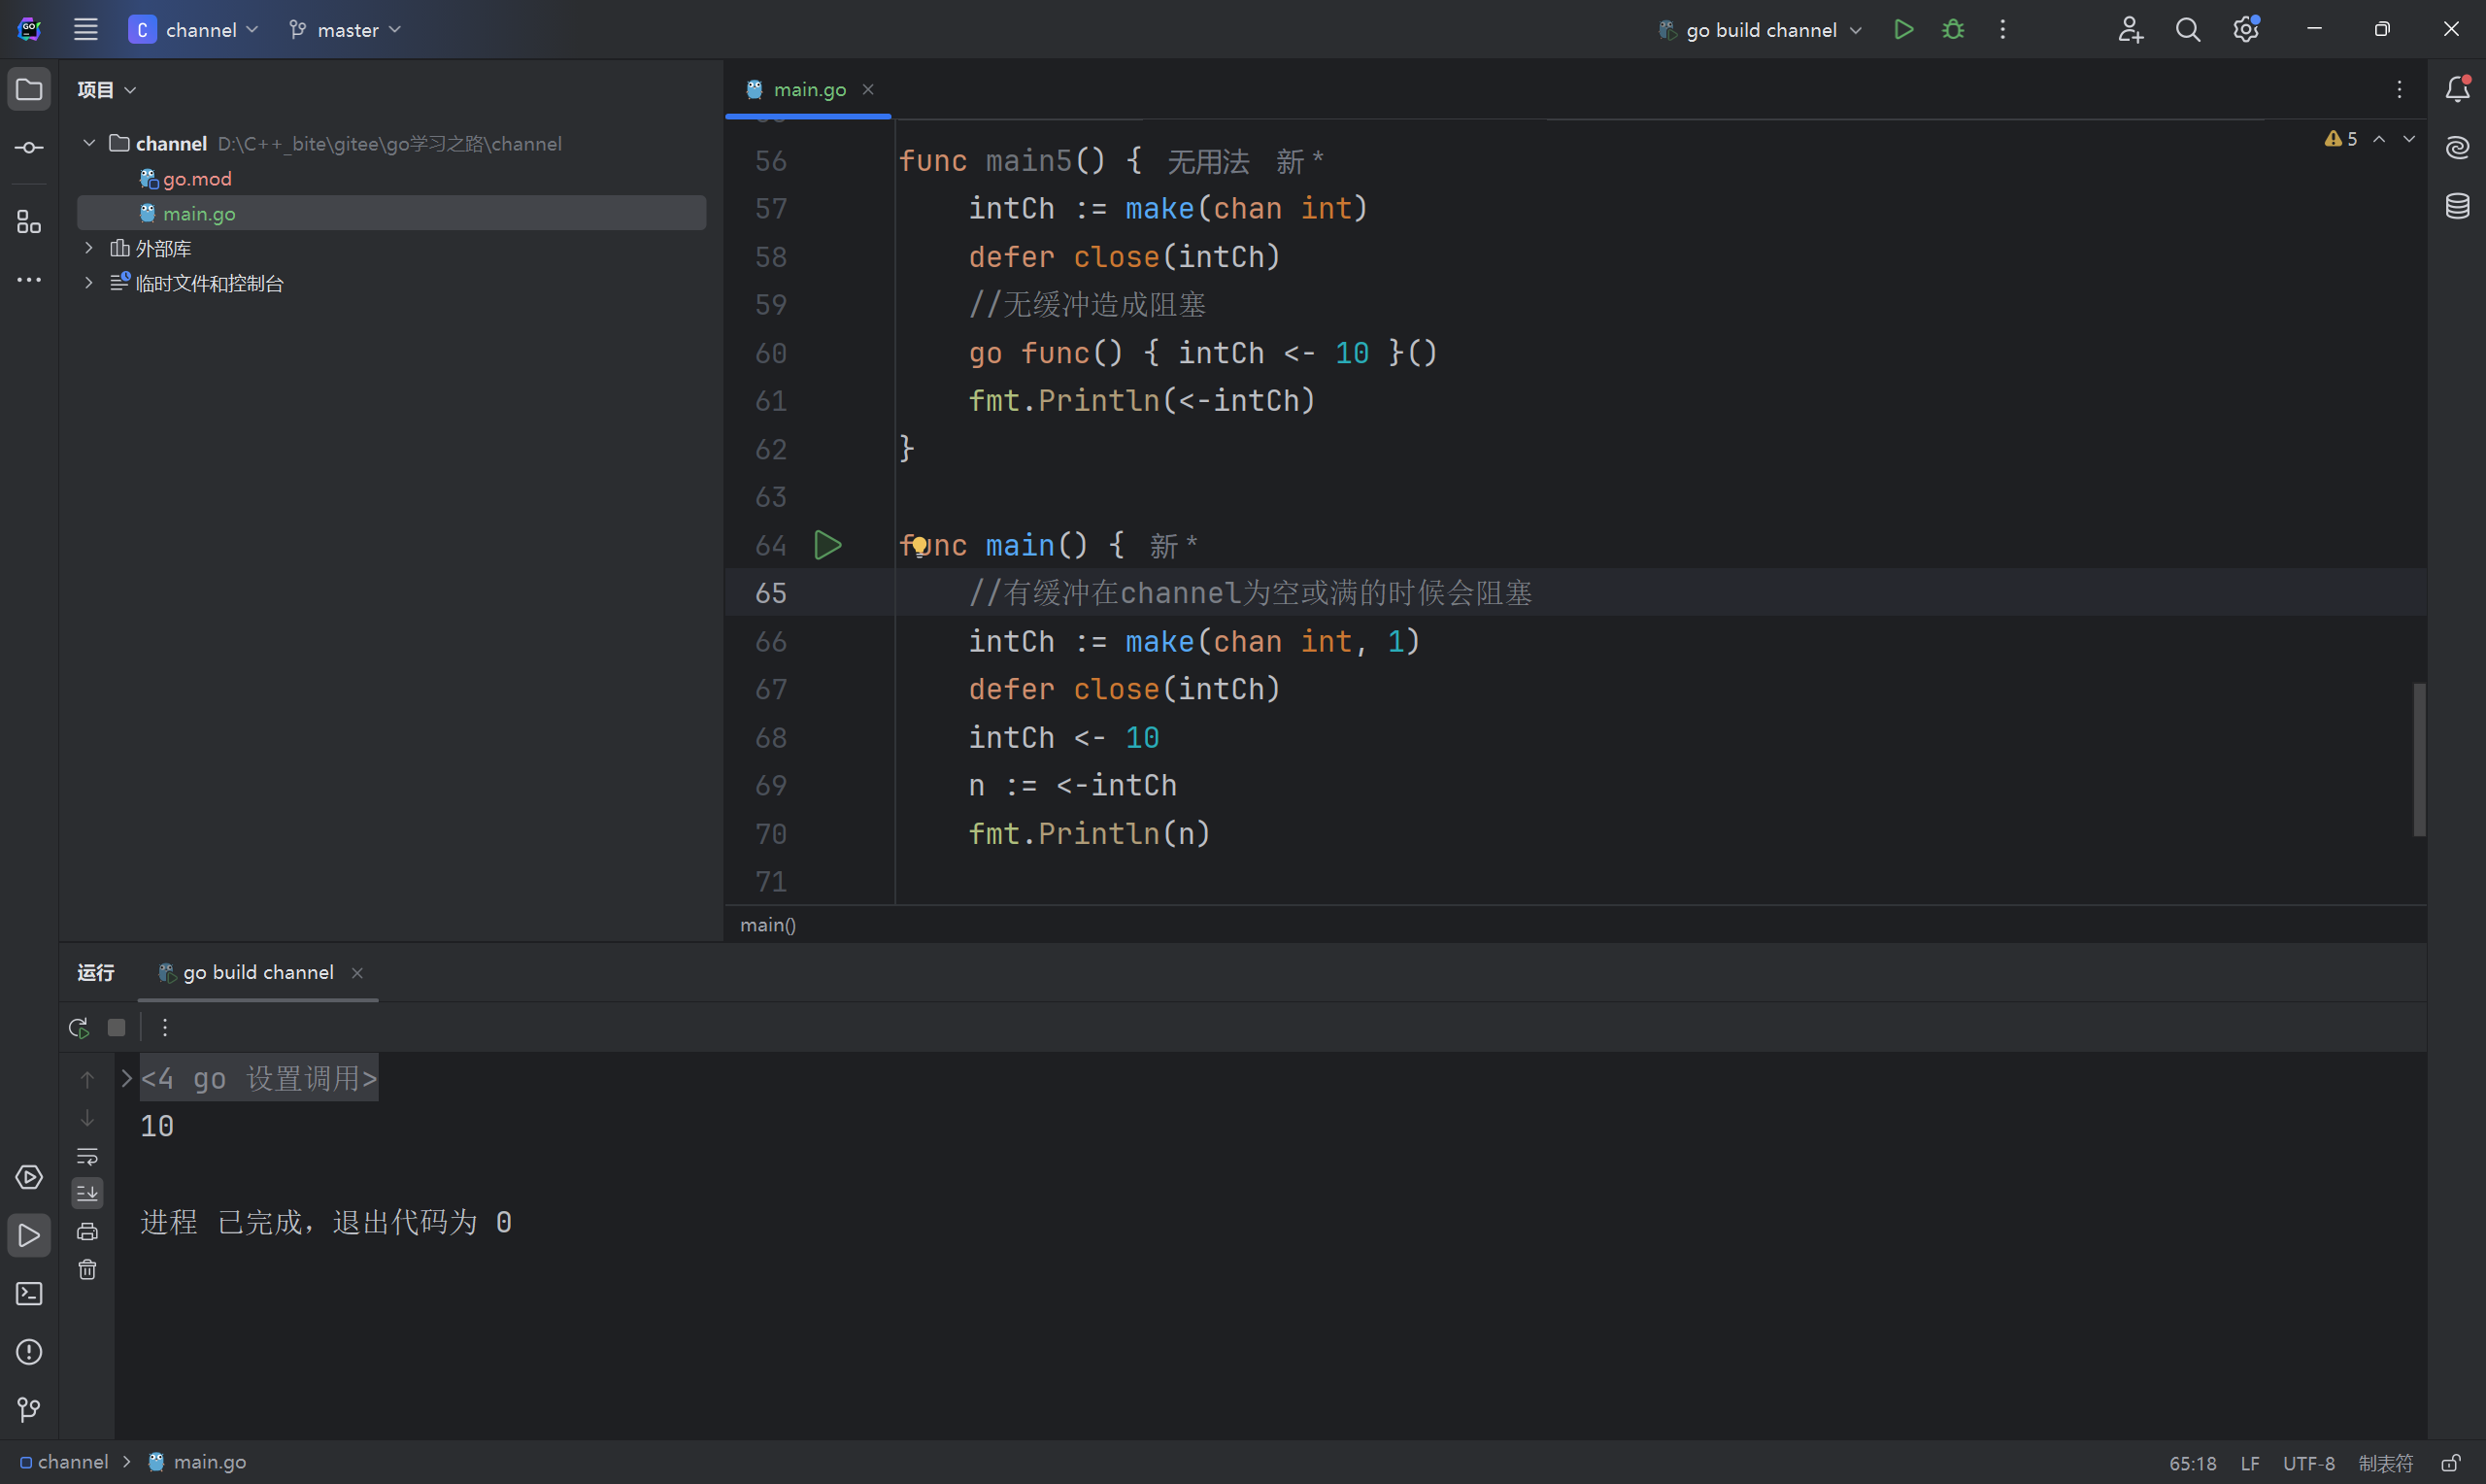Click the 运行 Run panel title
The height and width of the screenshot is (1484, 2486).
pyautogui.click(x=96, y=972)
